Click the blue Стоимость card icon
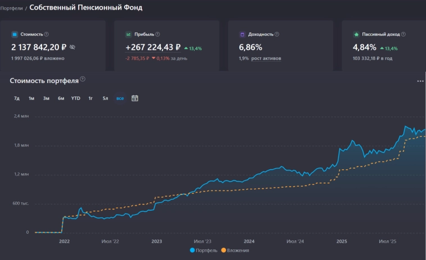This screenshot has width=426, height=260. click(15, 34)
